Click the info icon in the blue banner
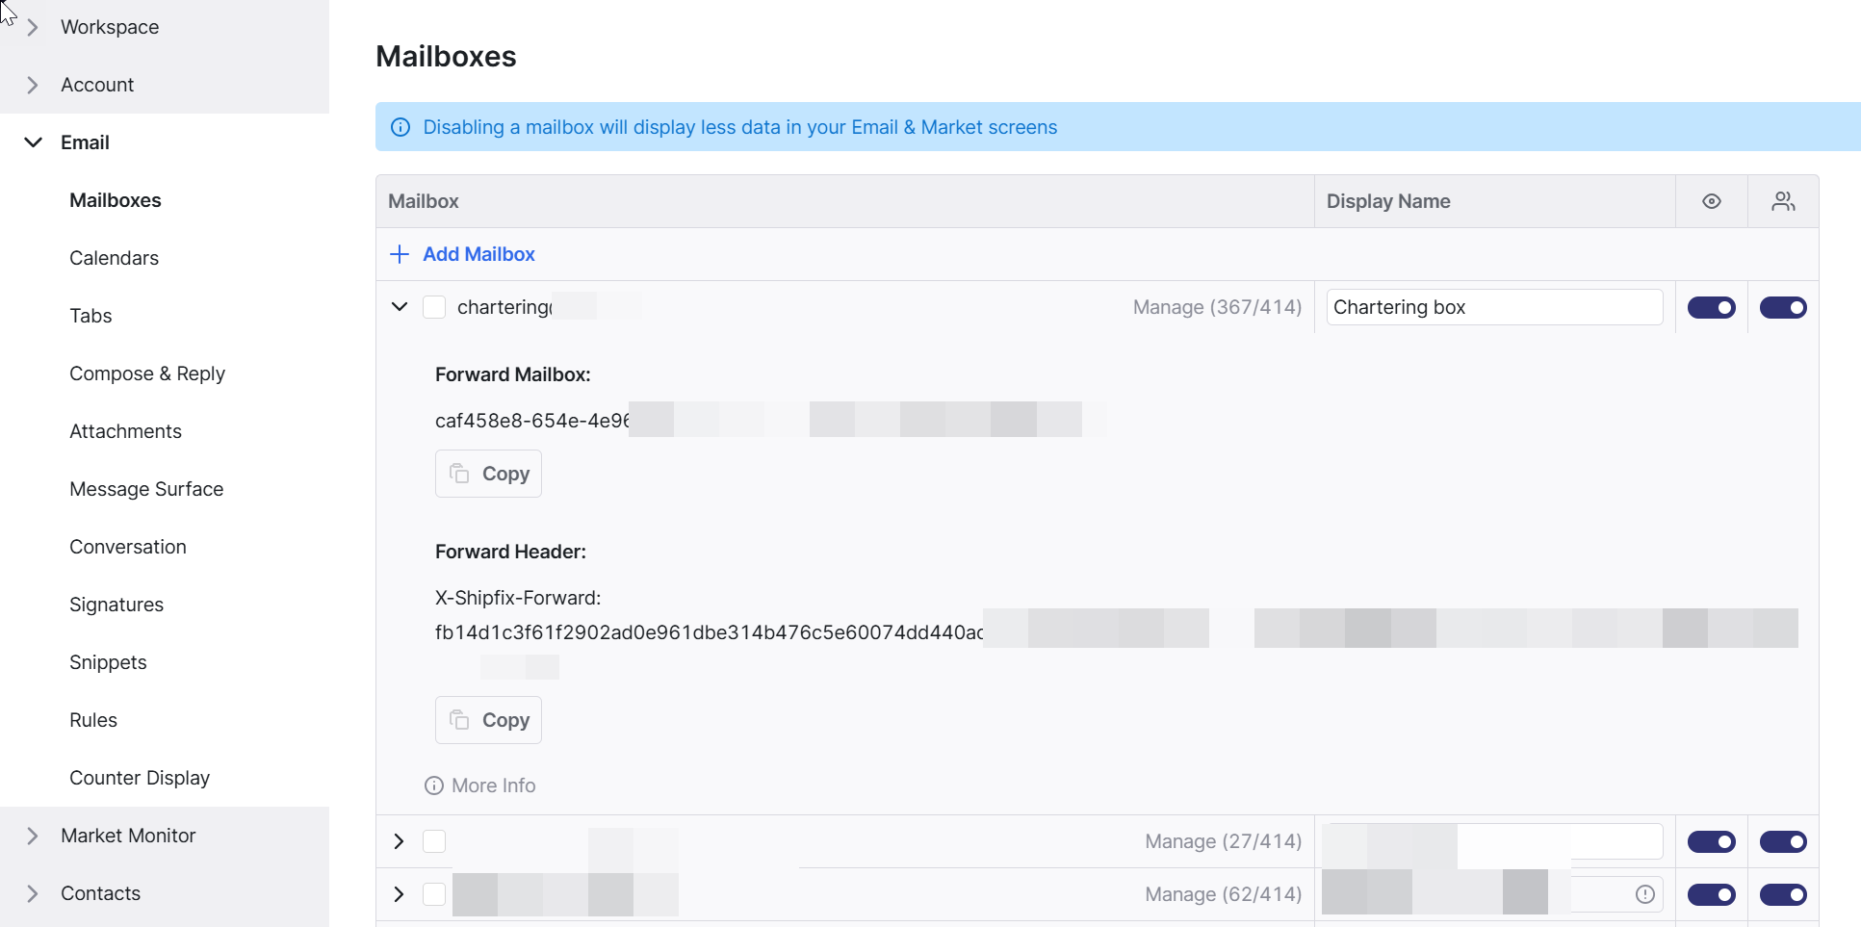The image size is (1861, 927). click(x=401, y=127)
